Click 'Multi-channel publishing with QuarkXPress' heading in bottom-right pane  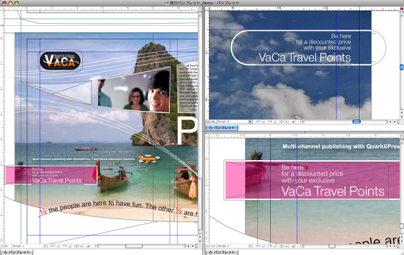pos(341,146)
